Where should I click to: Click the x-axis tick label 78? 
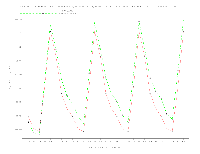click(172, 141)
